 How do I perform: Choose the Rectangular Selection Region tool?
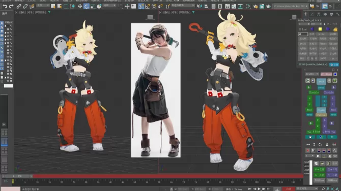click(x=66, y=7)
